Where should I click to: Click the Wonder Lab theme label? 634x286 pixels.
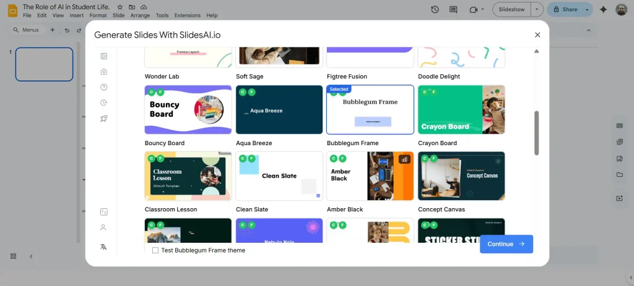(x=162, y=76)
